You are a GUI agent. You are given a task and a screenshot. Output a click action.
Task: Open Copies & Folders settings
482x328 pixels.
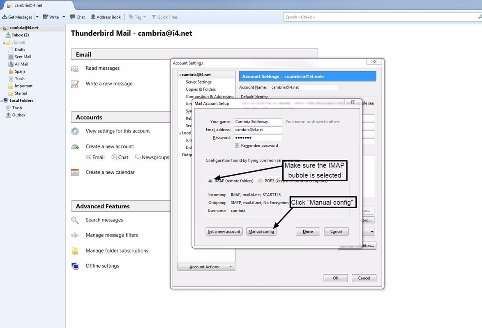(x=201, y=89)
